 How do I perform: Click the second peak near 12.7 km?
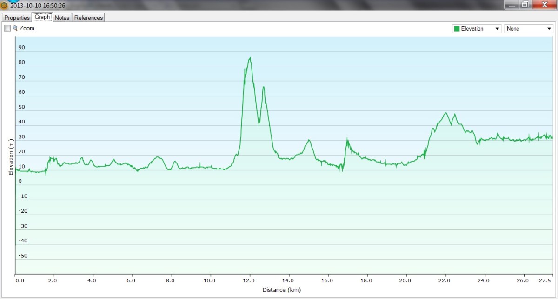point(263,87)
